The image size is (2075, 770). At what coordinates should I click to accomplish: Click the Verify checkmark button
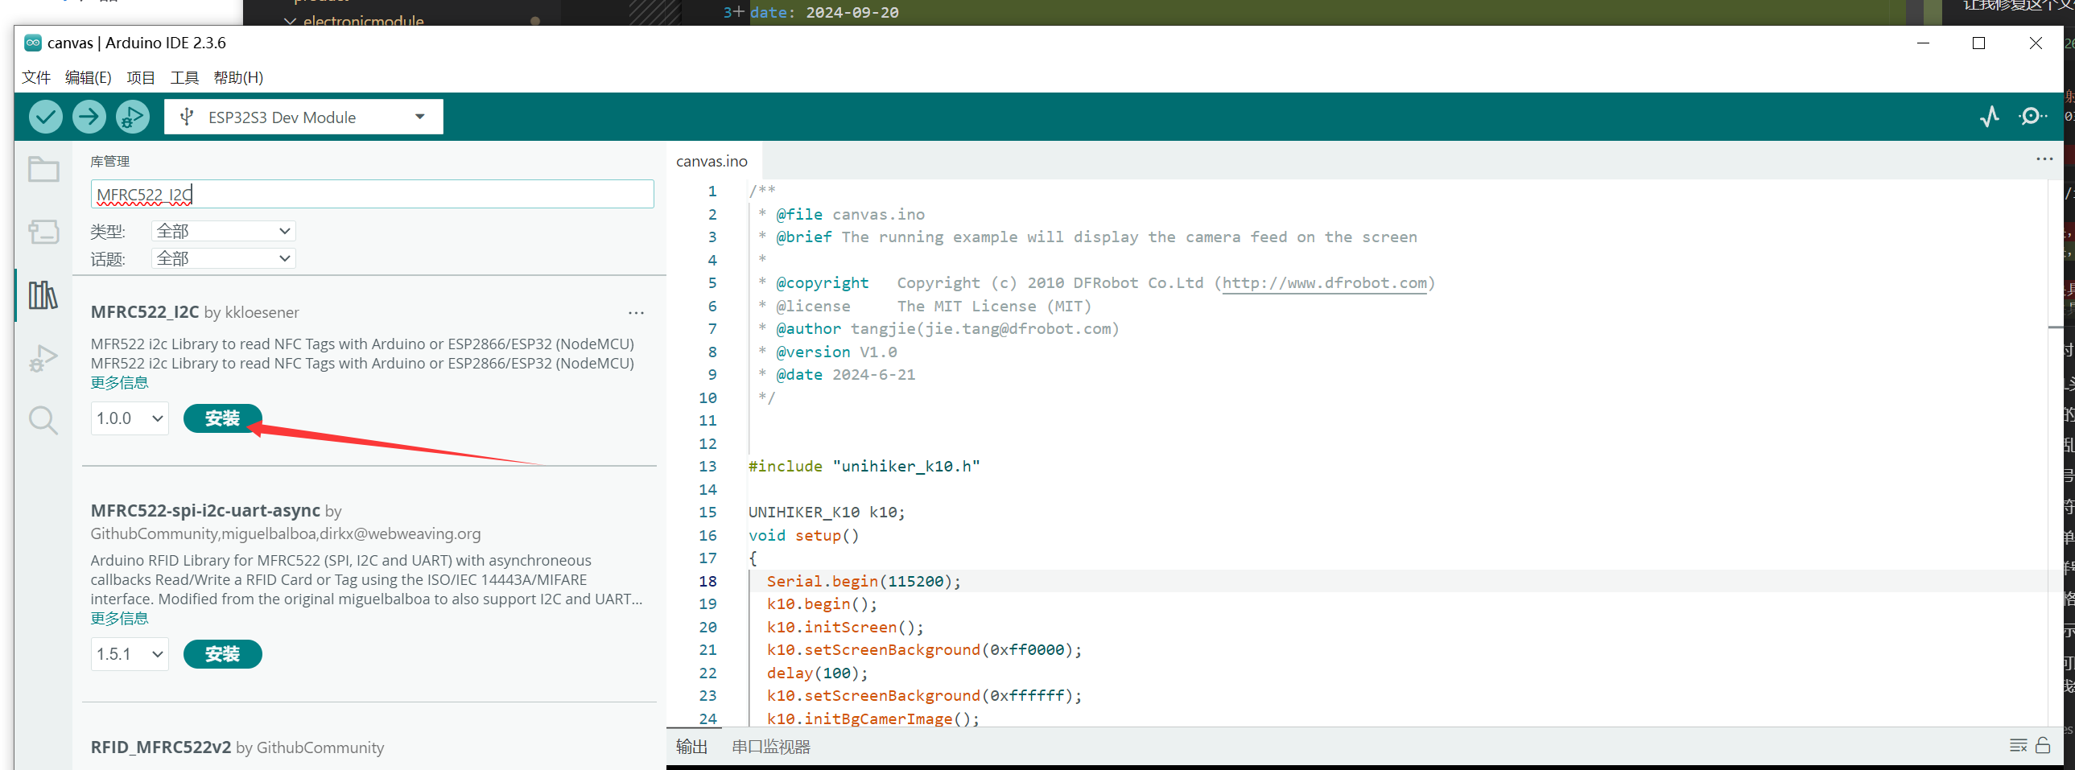tap(46, 117)
